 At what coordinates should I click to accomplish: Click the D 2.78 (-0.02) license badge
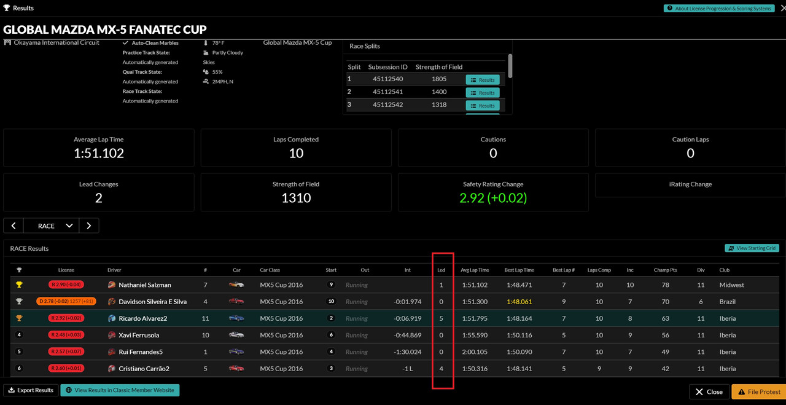[66, 302]
